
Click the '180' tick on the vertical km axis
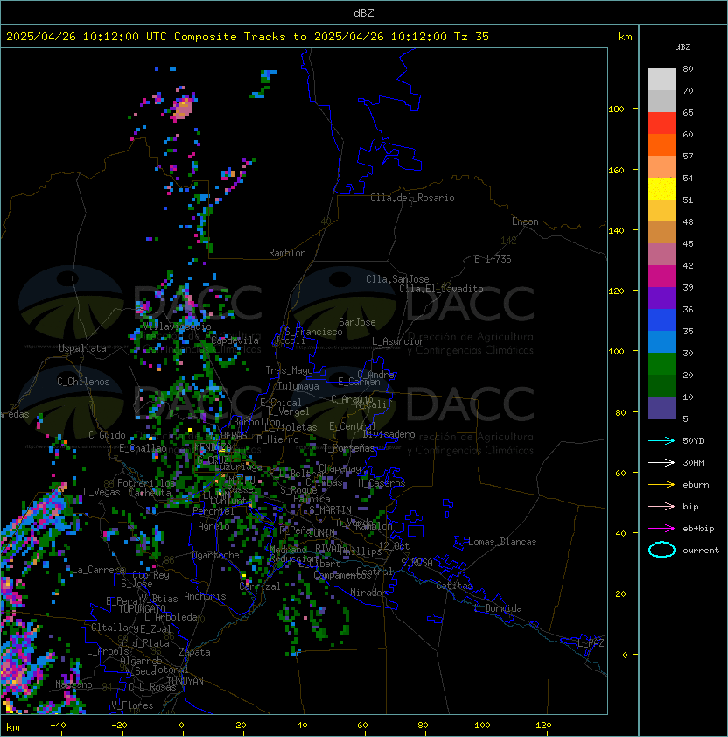tap(616, 109)
